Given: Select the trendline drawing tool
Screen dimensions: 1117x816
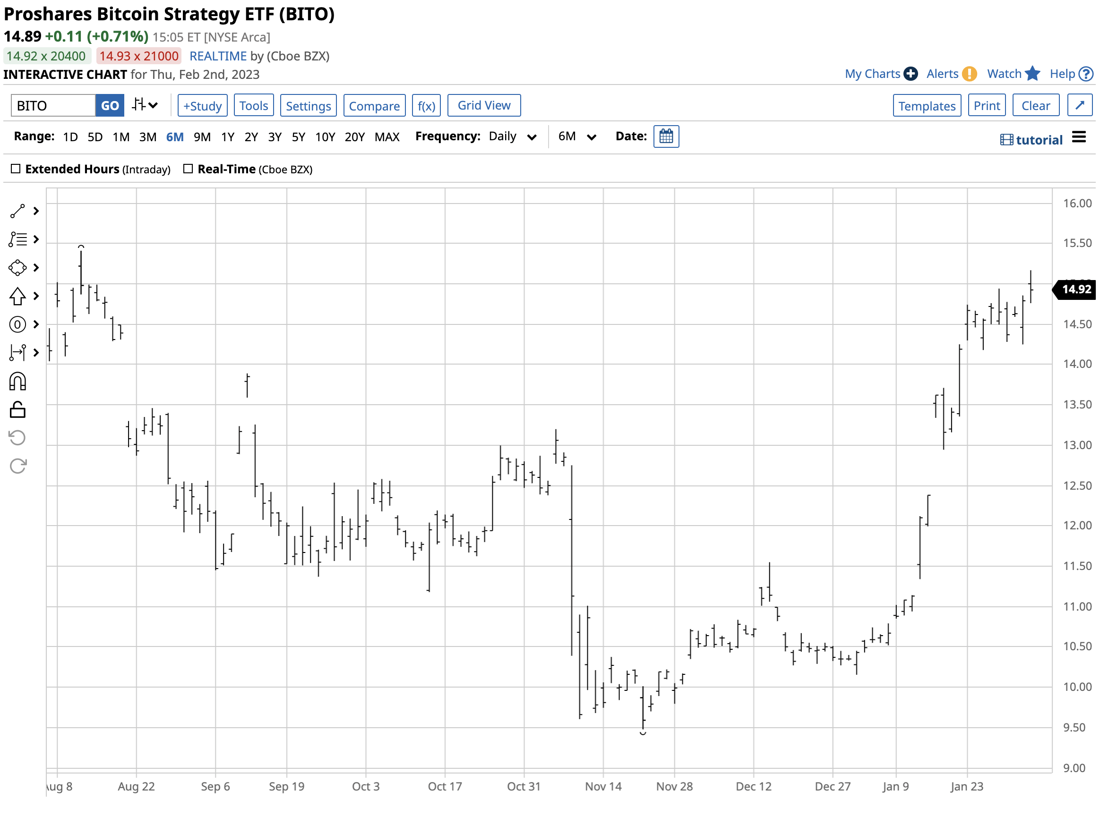Looking at the screenshot, I should click(x=17, y=211).
